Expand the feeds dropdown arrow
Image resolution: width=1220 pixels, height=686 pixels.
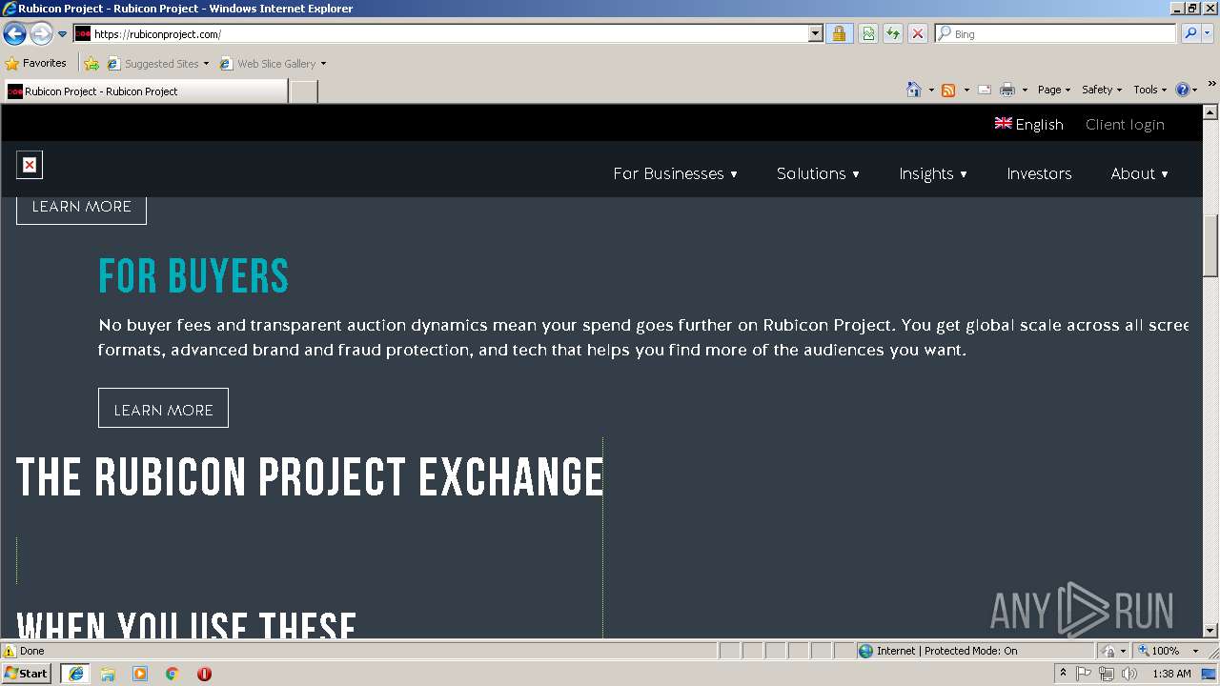(x=966, y=90)
